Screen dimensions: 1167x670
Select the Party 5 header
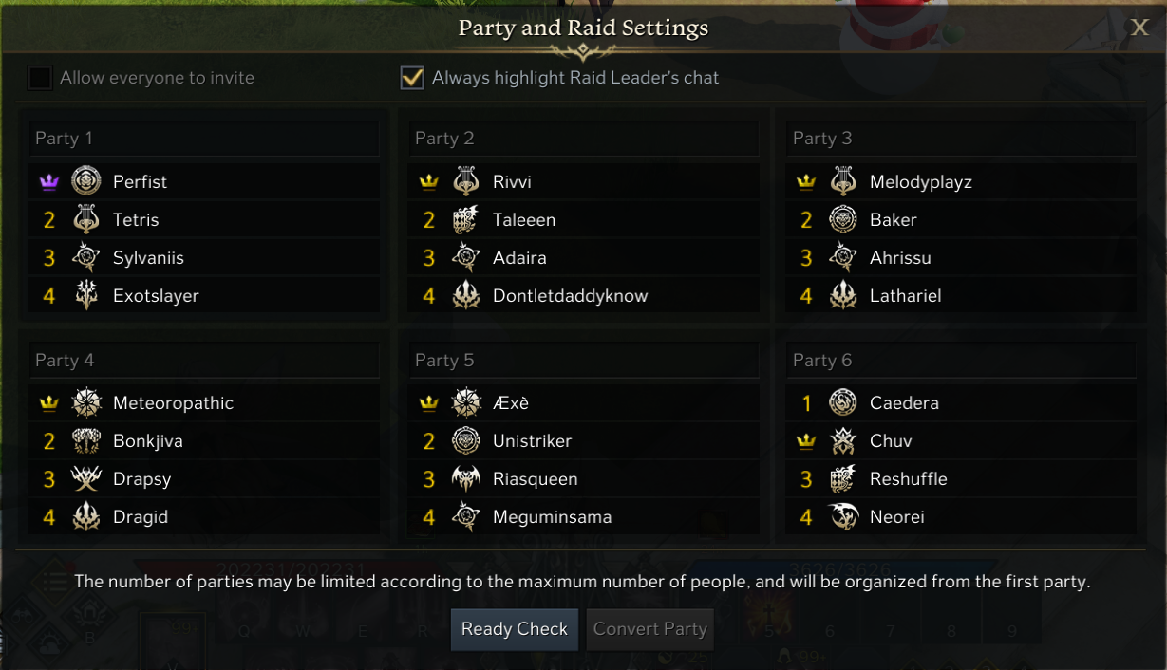click(585, 361)
